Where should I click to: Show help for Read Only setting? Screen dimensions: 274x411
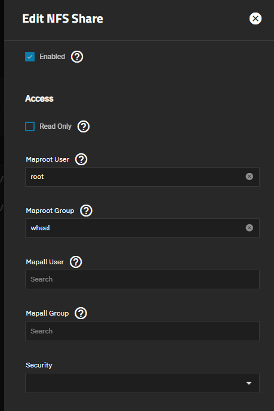84,126
